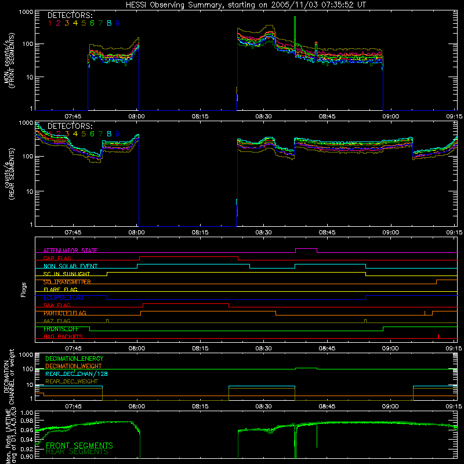Click the HESSI Observing Summary plot title
Viewport: 464px width, 464px height.
[246, 5]
